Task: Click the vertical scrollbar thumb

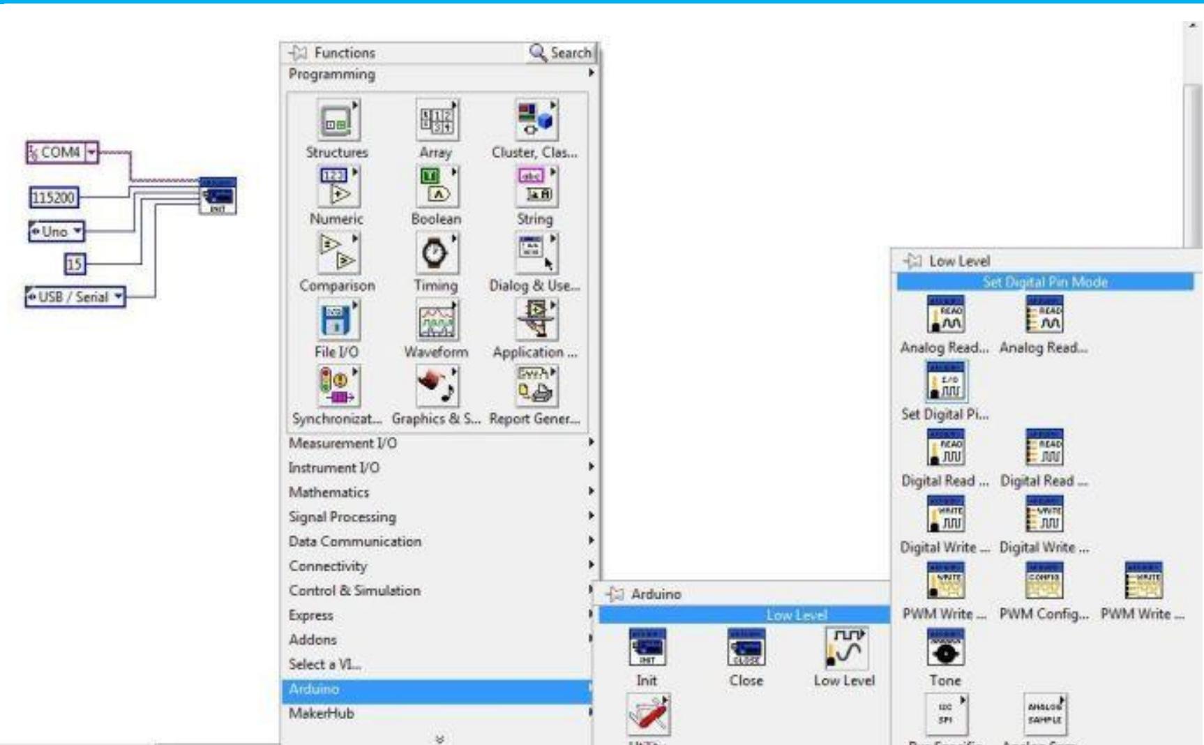Action: (x=1191, y=165)
